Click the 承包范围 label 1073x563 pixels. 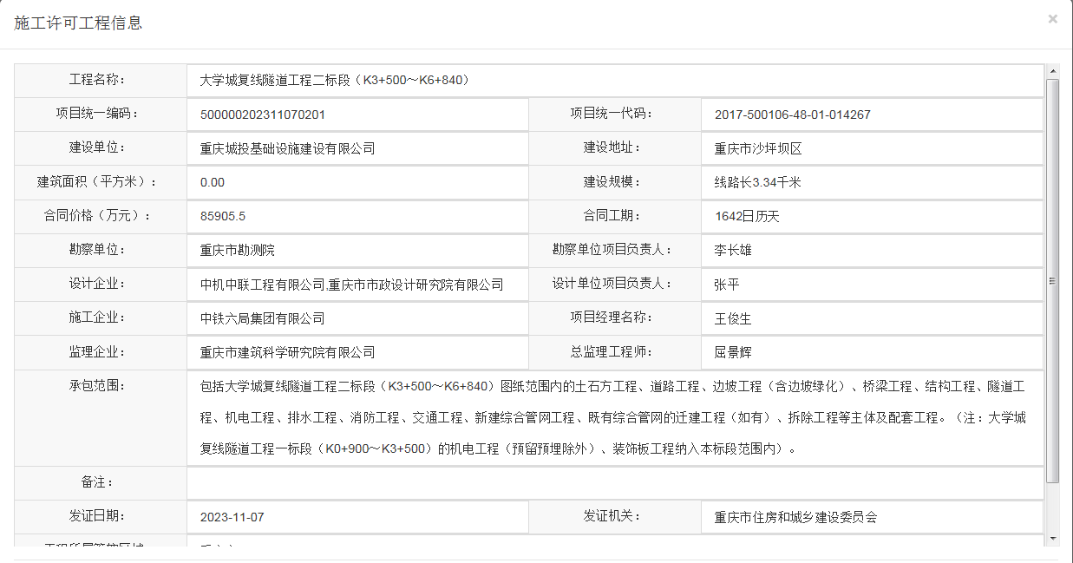click(x=98, y=385)
